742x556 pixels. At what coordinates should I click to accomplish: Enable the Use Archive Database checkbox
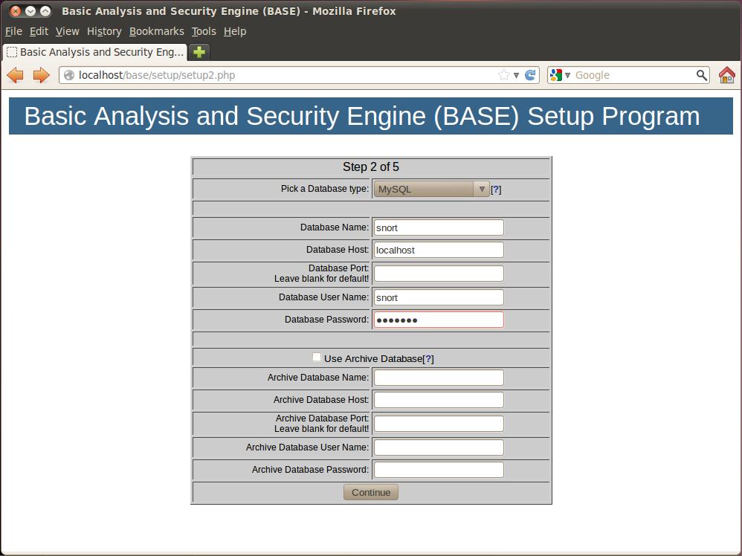click(x=317, y=358)
